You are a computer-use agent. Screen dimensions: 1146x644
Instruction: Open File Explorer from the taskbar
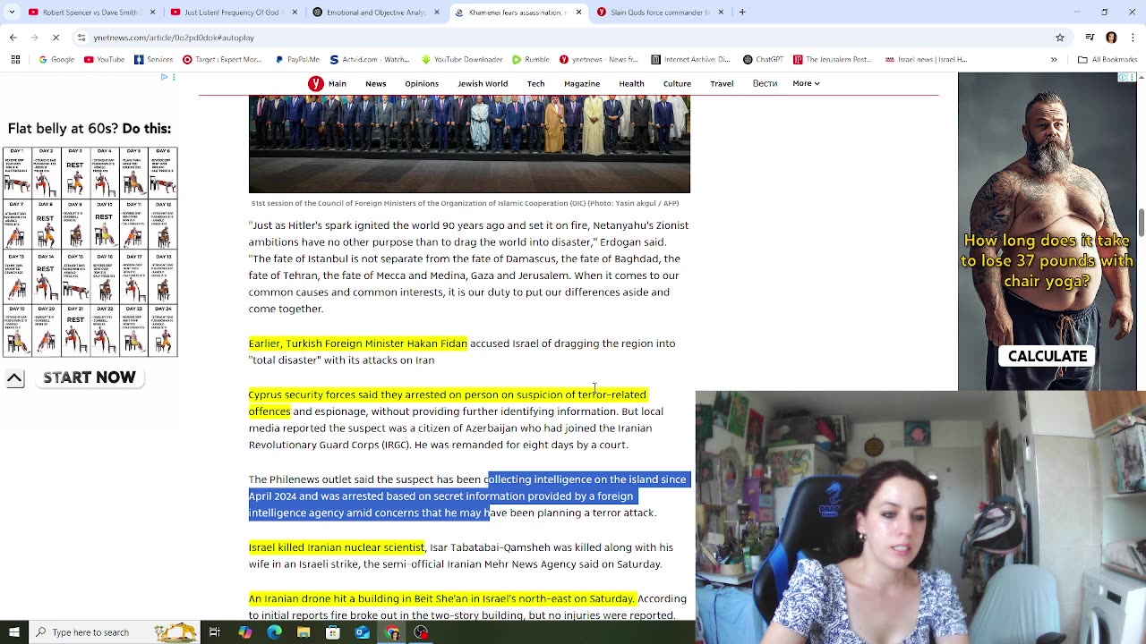point(304,632)
